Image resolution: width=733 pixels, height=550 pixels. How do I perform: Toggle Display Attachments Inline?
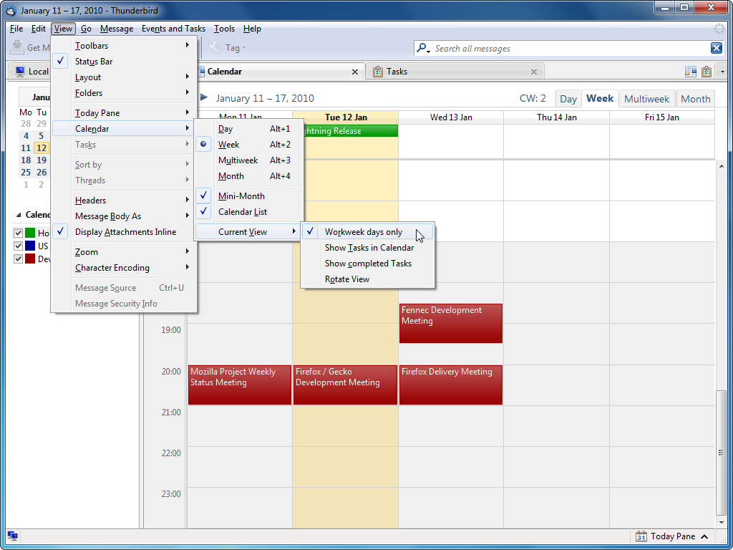pos(125,232)
